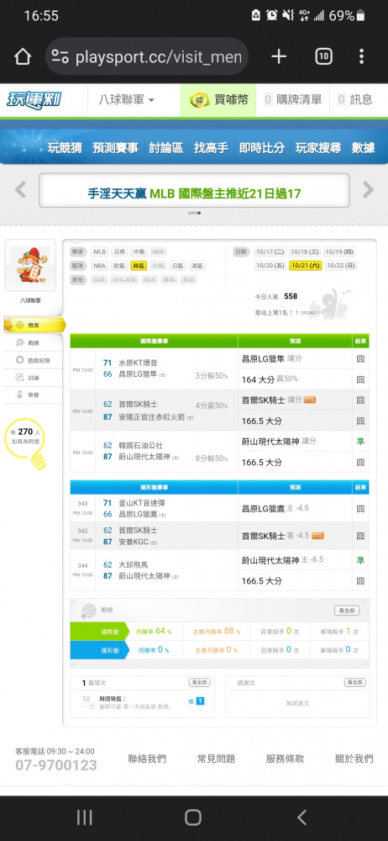Open the tab switcher showing 10 tabs
Screen dimensions: 388x841
pos(323,56)
